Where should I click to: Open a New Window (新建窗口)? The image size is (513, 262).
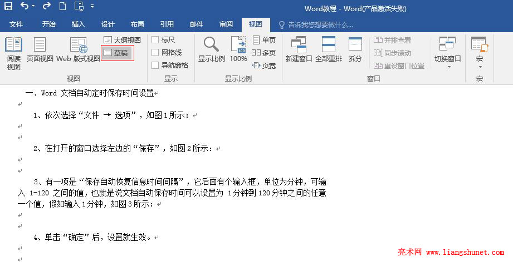(x=299, y=49)
